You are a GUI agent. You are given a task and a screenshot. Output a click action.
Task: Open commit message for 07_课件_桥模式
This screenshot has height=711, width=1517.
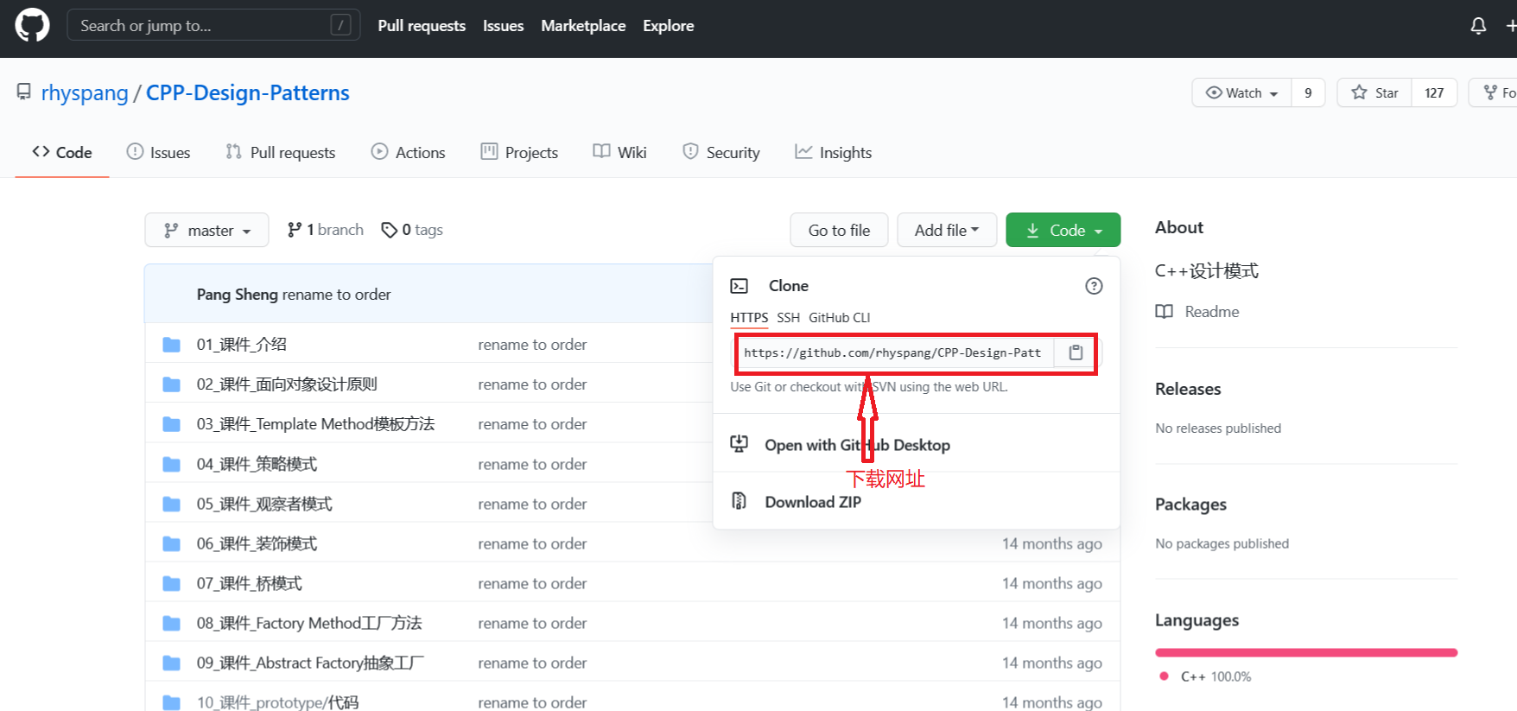pos(532,583)
